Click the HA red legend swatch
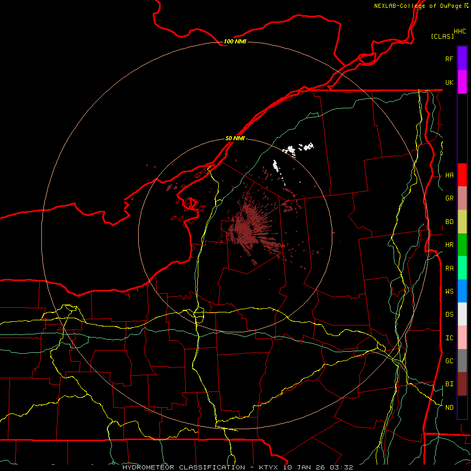 coord(462,175)
